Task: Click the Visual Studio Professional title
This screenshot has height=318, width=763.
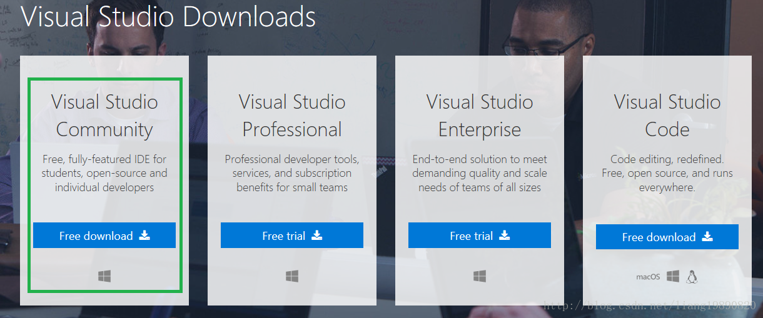Action: pos(292,116)
